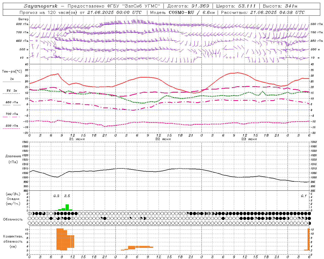Click the 'Облачность' cloud cover panel label
Screen dimensions: 324x259
(13, 220)
